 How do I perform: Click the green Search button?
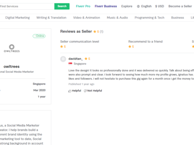(x=62, y=6)
